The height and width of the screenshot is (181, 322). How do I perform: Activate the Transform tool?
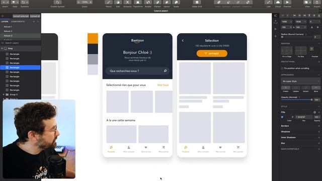pos(137,3)
